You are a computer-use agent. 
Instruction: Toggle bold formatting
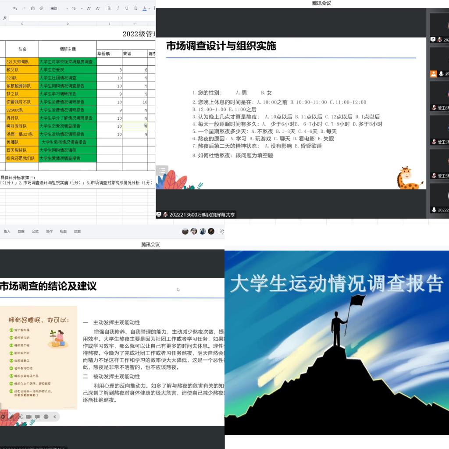click(109, 8)
